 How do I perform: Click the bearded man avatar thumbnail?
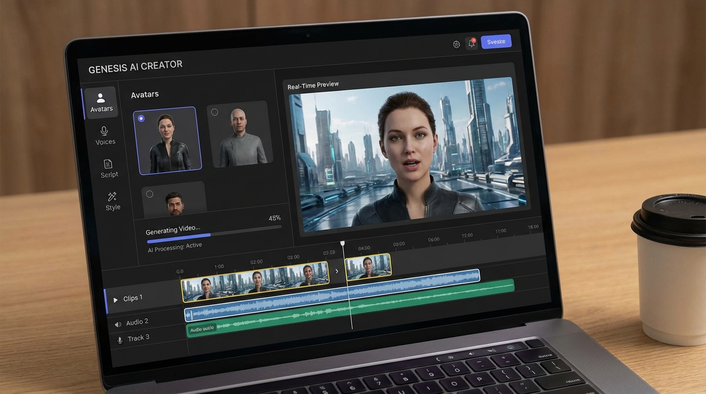pos(174,199)
